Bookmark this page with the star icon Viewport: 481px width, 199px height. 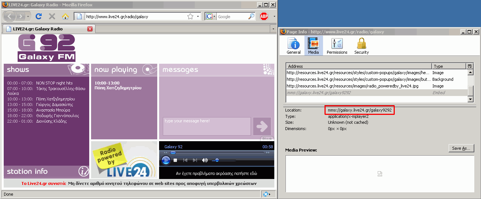point(190,16)
